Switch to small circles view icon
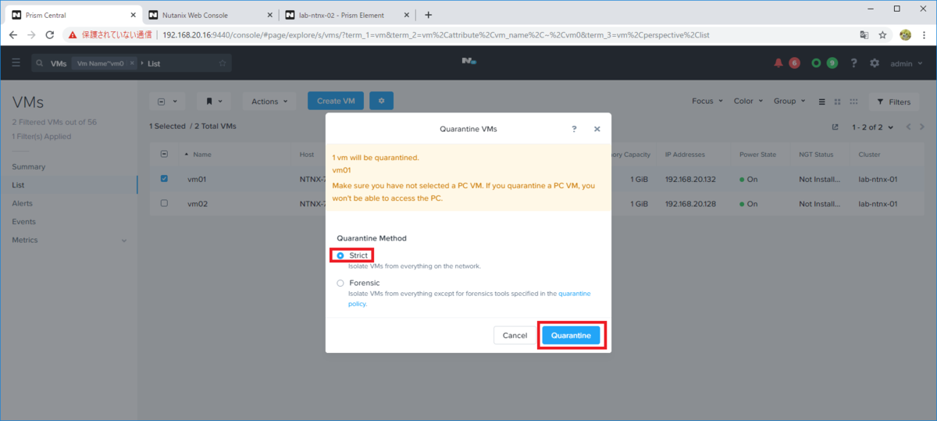 854,102
